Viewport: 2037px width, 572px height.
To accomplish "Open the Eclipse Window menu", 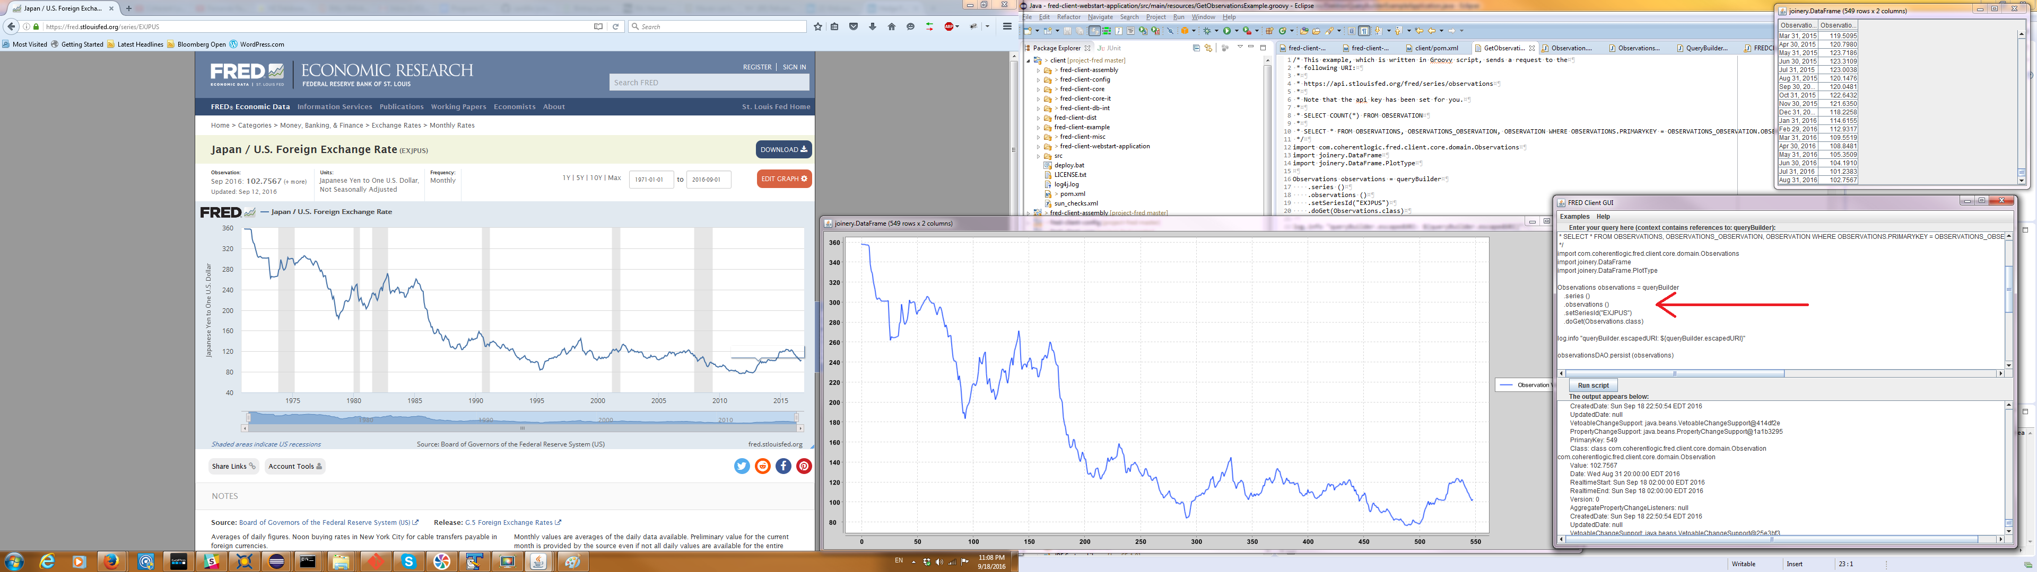I will pyautogui.click(x=1204, y=16).
